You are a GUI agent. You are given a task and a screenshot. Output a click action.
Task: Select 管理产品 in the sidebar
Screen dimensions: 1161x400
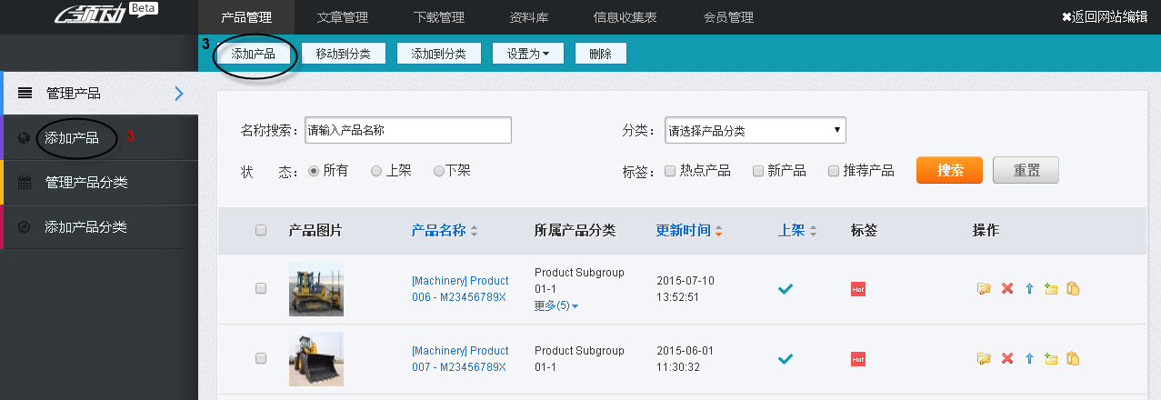(101, 93)
